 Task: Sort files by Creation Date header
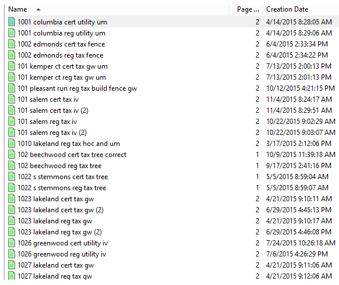[x=287, y=9]
